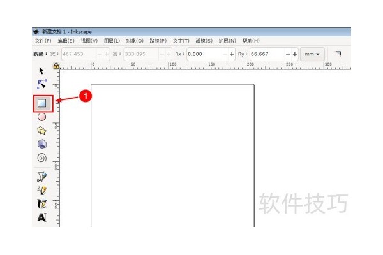The image size is (383, 255).
Task: Open the 文件(F) menu
Action: 43,41
